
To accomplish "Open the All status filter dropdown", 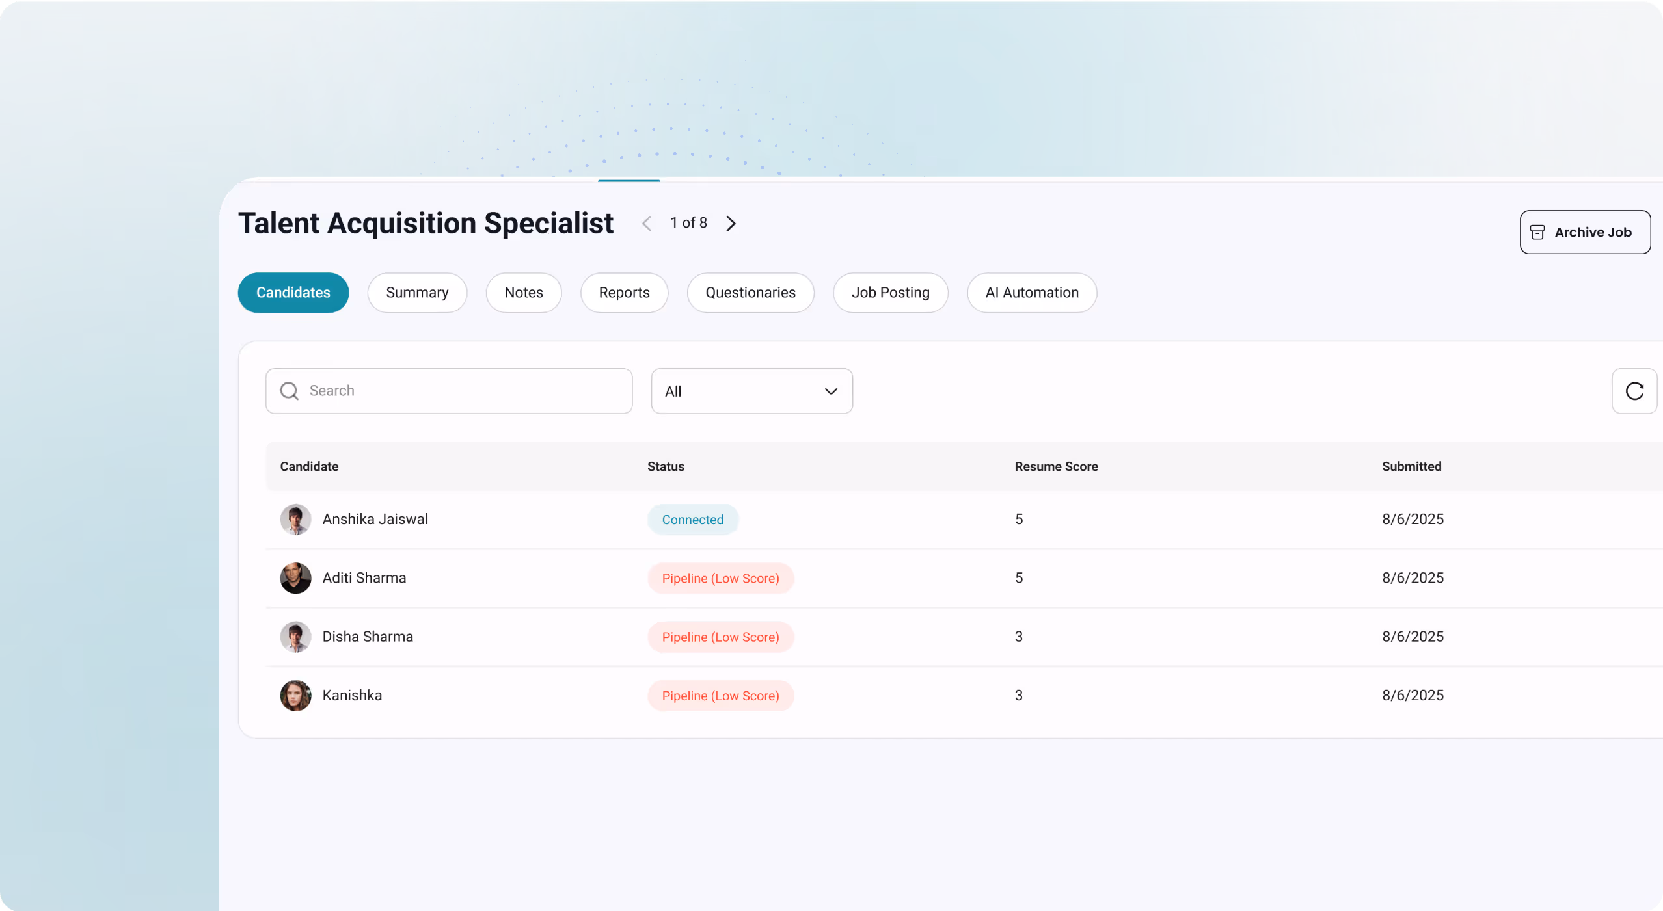I will pos(751,391).
